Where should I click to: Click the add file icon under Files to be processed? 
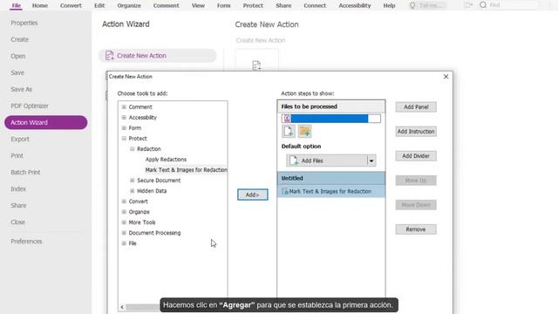pyautogui.click(x=289, y=132)
